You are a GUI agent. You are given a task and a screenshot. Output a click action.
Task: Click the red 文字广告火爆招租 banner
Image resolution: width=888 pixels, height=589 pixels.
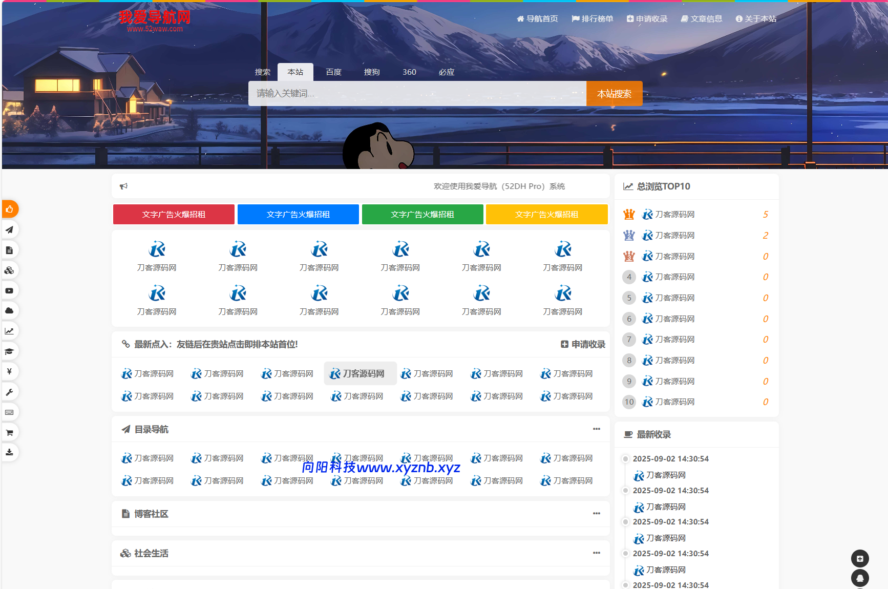coord(174,215)
